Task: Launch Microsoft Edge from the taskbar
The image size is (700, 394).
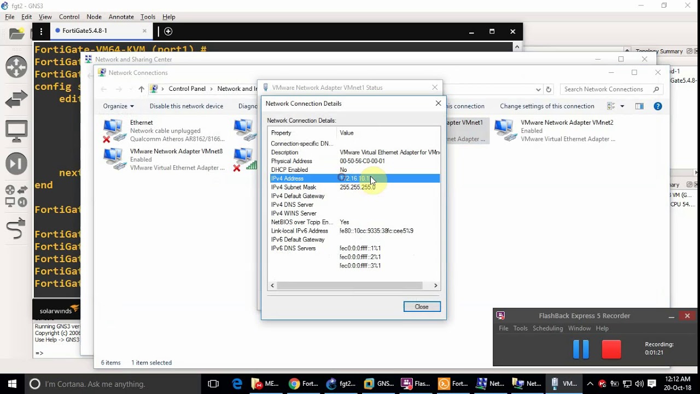Action: coord(237,384)
